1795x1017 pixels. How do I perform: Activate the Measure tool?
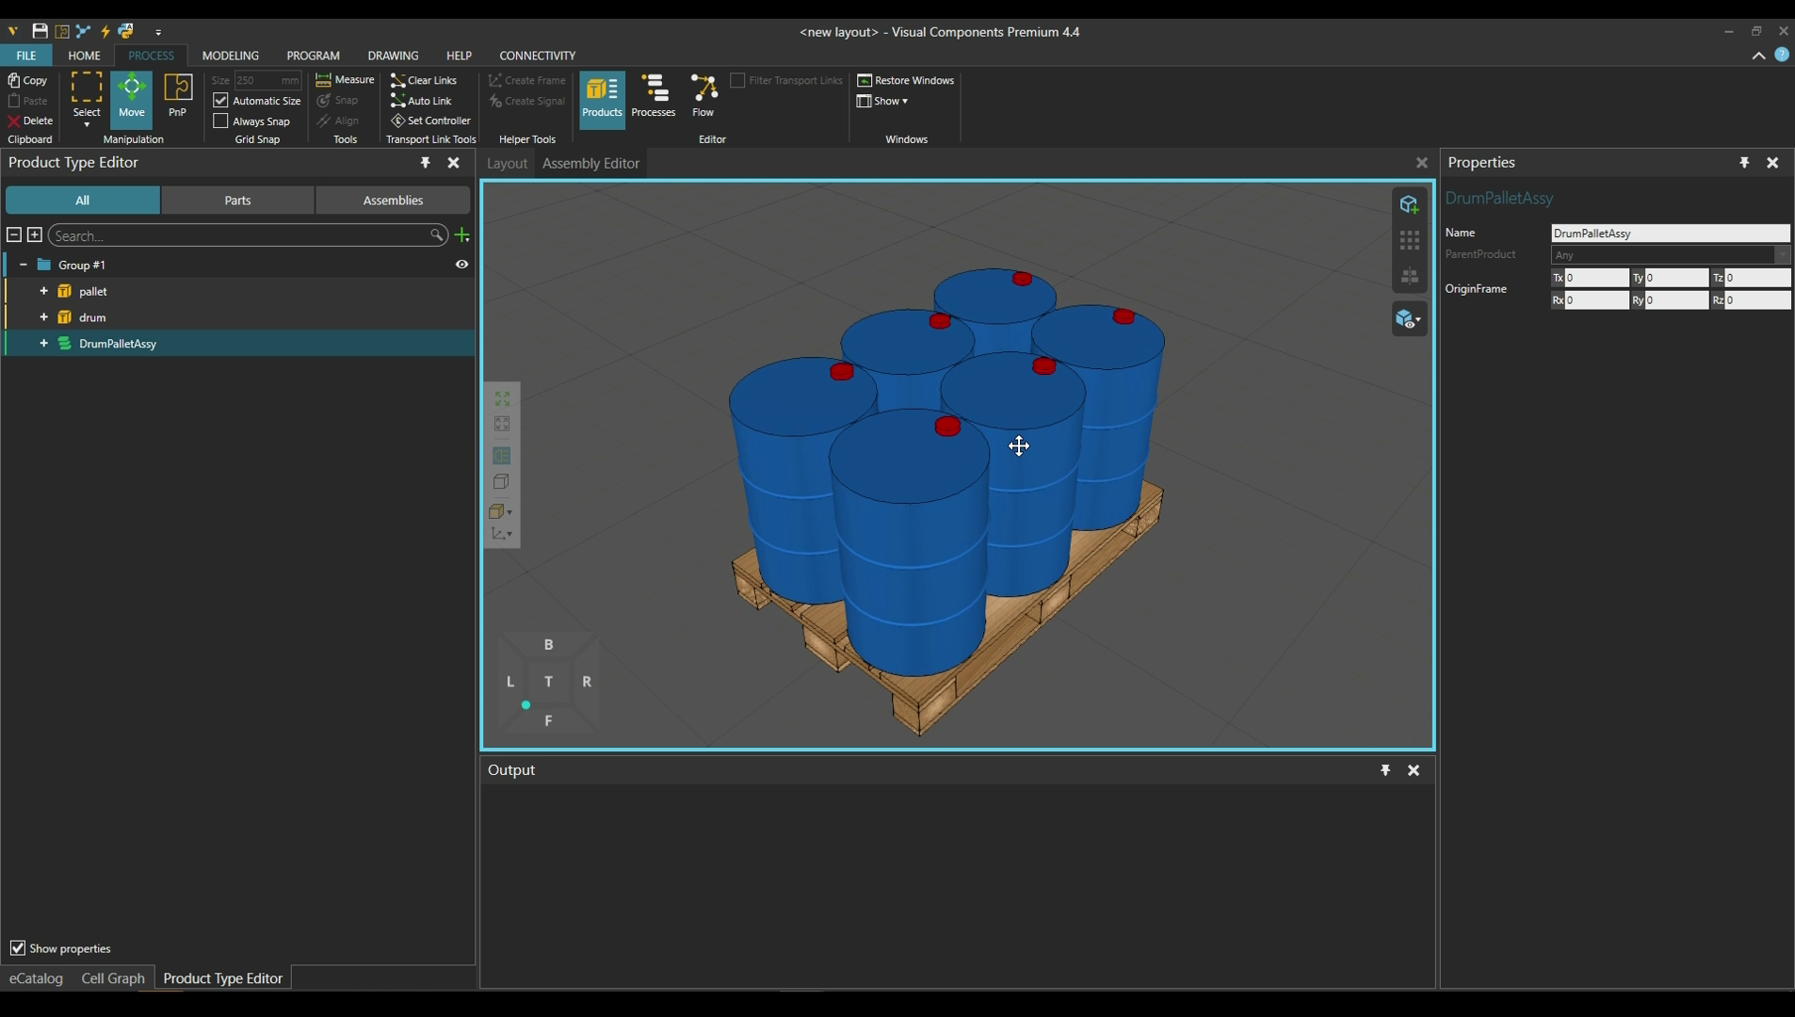pyautogui.click(x=345, y=80)
